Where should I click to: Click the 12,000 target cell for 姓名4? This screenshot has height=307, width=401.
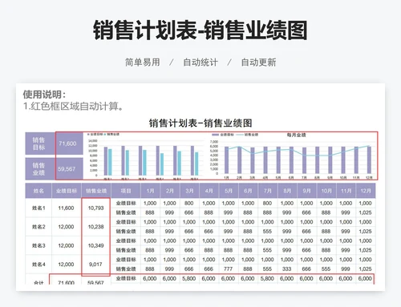(66, 265)
